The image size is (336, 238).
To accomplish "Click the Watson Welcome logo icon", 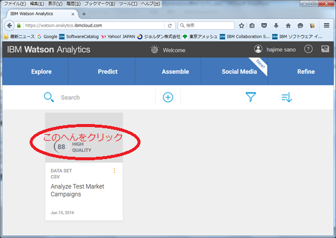I will click(154, 50).
